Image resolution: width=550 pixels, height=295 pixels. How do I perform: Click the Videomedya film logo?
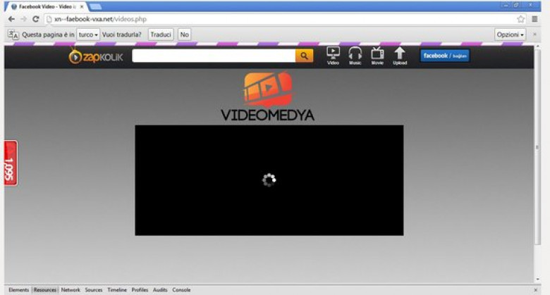pyautogui.click(x=268, y=89)
